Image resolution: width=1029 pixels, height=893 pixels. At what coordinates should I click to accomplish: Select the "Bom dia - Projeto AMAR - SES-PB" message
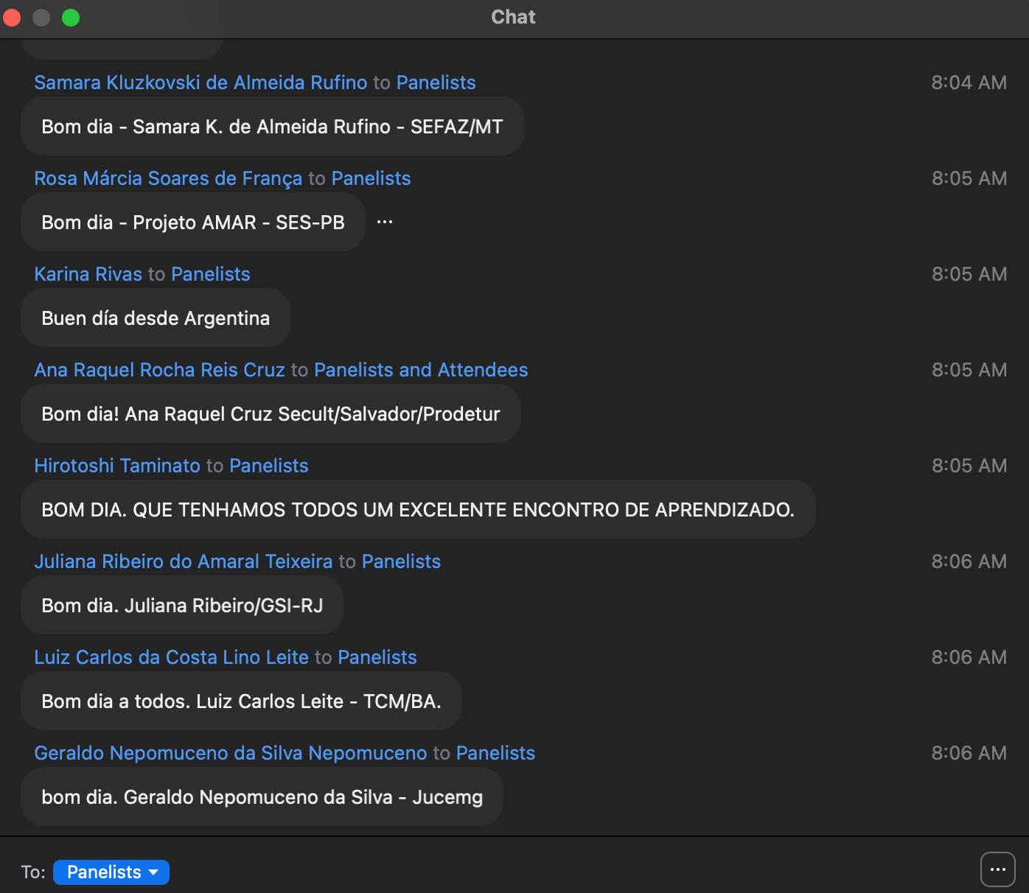(193, 223)
